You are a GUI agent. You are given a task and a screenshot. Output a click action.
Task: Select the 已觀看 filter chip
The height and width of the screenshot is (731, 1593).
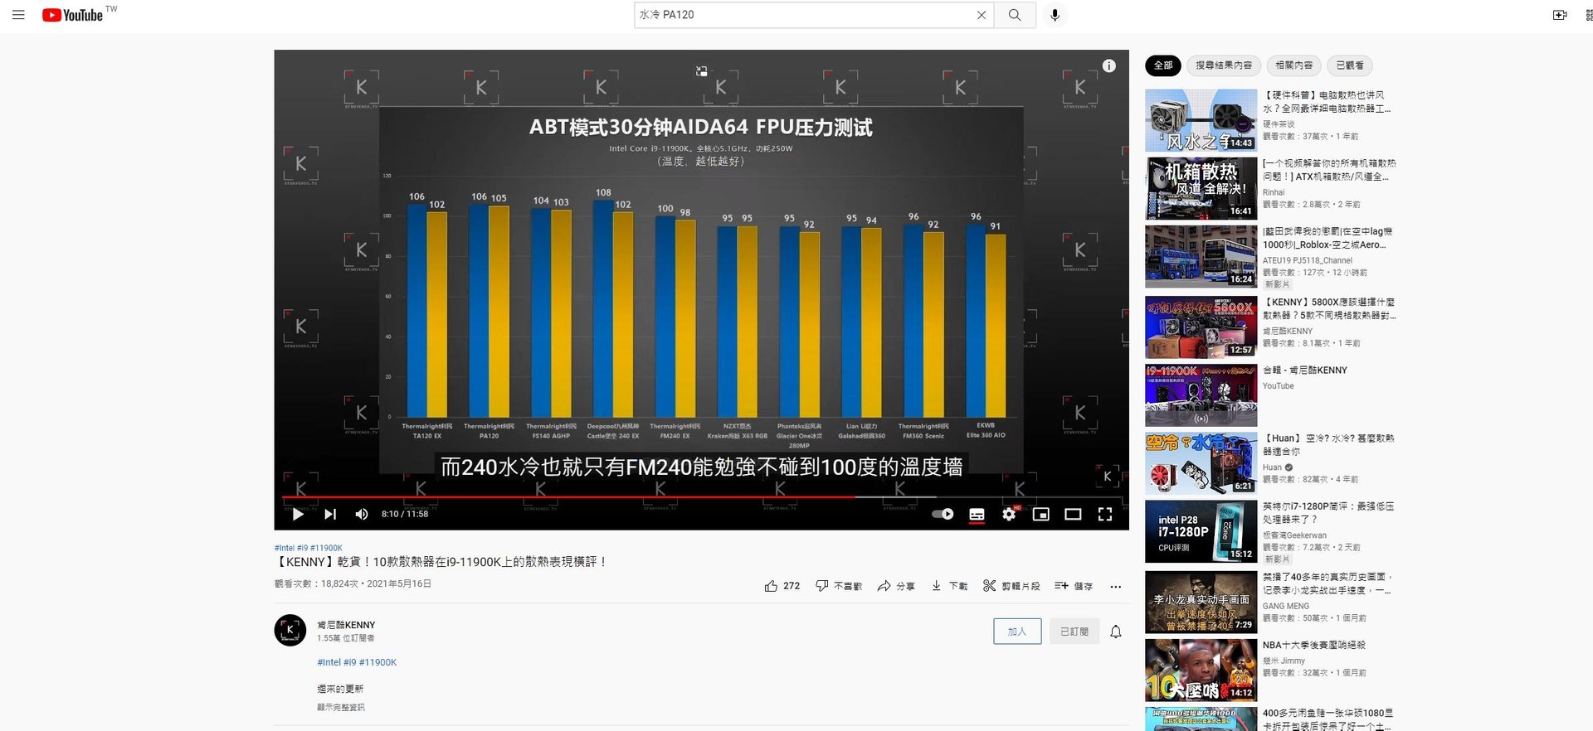pos(1350,65)
